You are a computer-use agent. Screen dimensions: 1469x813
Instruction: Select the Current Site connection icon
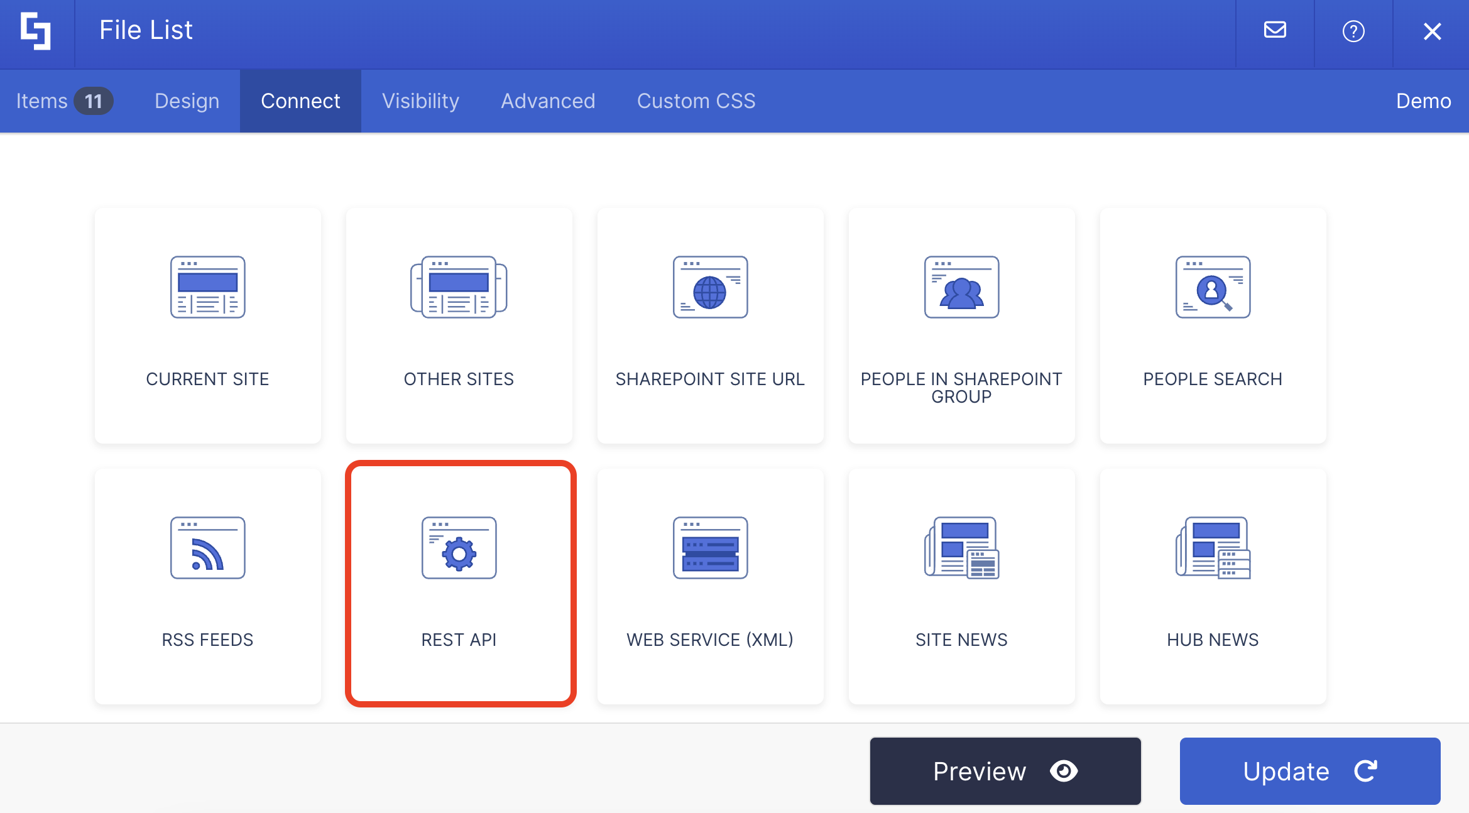[207, 287]
